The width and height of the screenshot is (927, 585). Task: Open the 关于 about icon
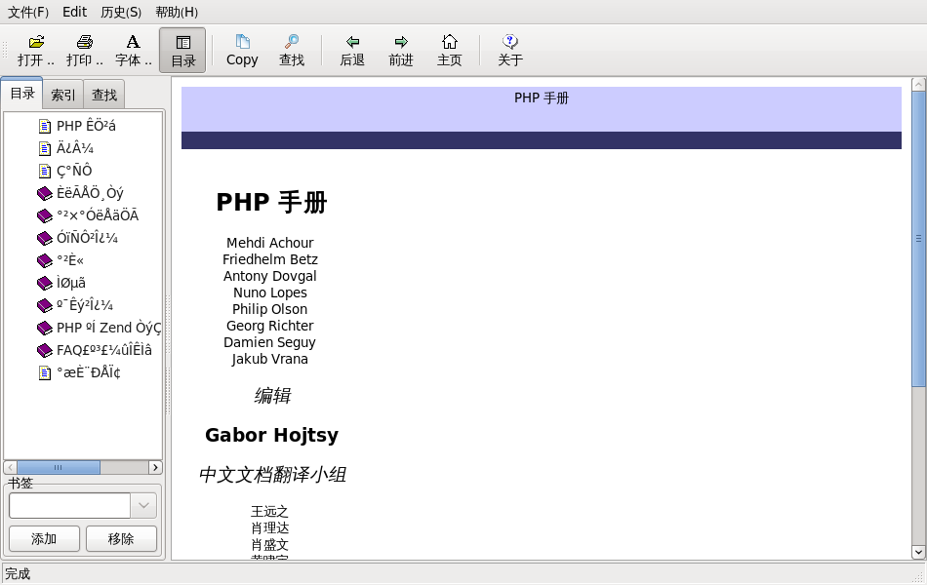(509, 51)
